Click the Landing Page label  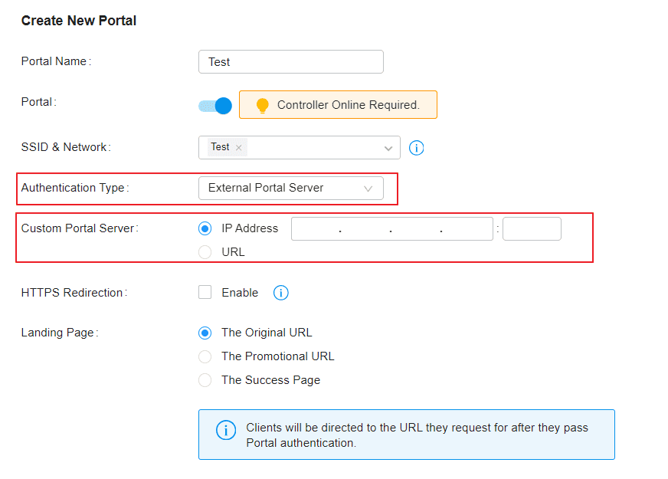[60, 333]
